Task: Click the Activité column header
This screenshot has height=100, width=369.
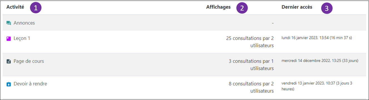Action: pyautogui.click(x=15, y=7)
